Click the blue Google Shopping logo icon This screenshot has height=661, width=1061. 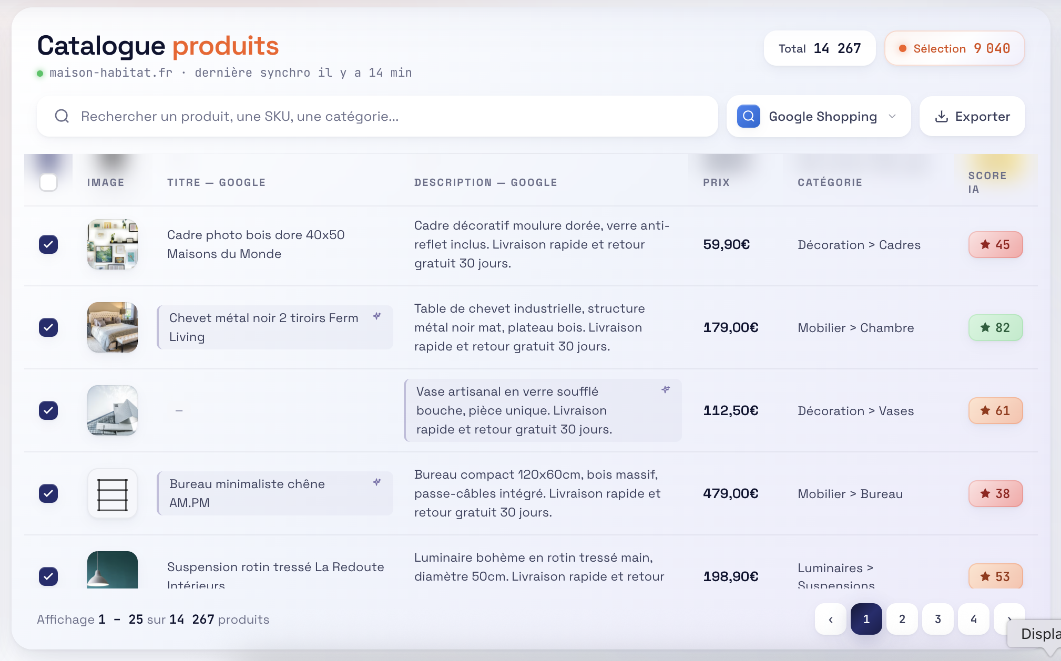[x=749, y=116]
